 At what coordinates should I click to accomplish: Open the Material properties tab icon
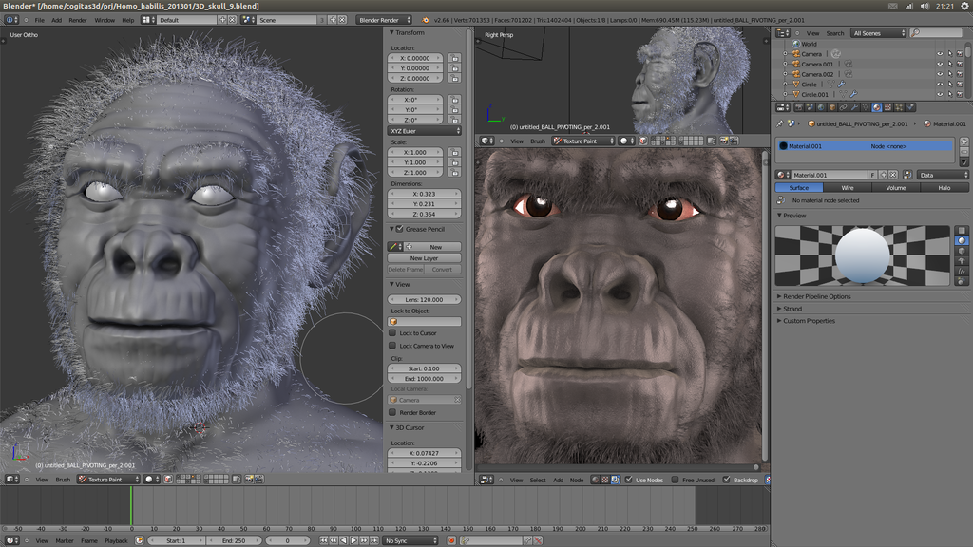point(876,107)
